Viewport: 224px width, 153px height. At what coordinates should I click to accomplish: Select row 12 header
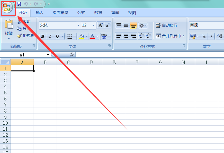coord(5,135)
